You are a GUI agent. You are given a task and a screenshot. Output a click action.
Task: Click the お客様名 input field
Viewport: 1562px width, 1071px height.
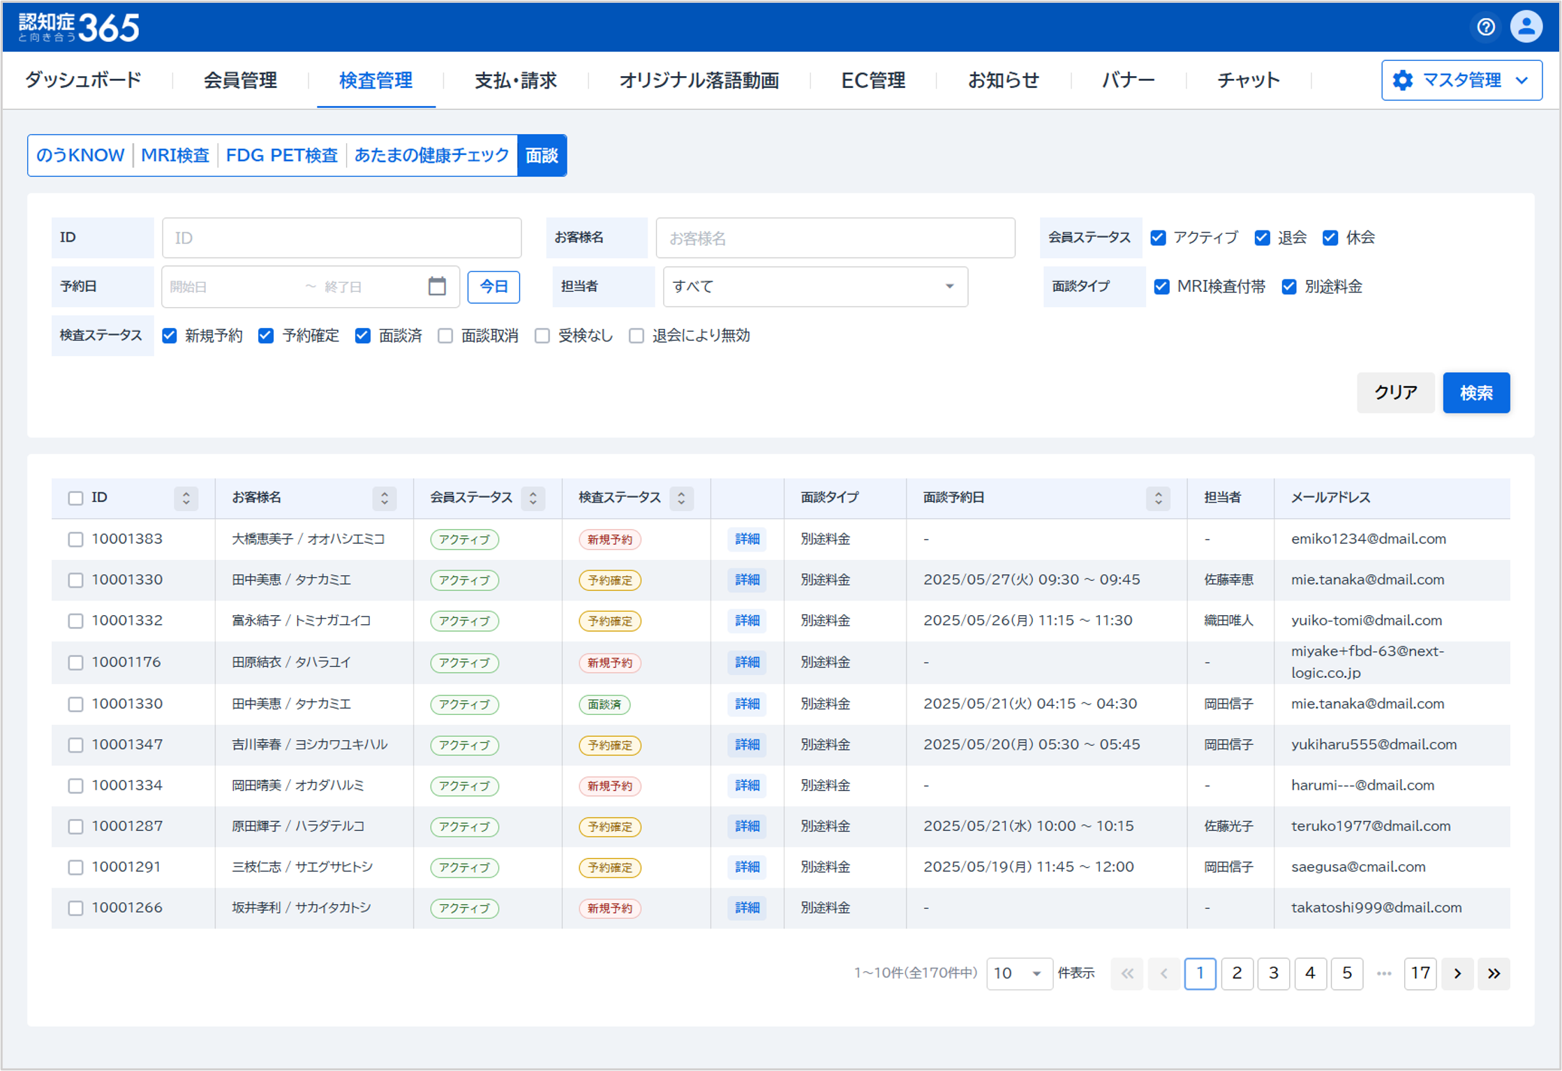835,238
